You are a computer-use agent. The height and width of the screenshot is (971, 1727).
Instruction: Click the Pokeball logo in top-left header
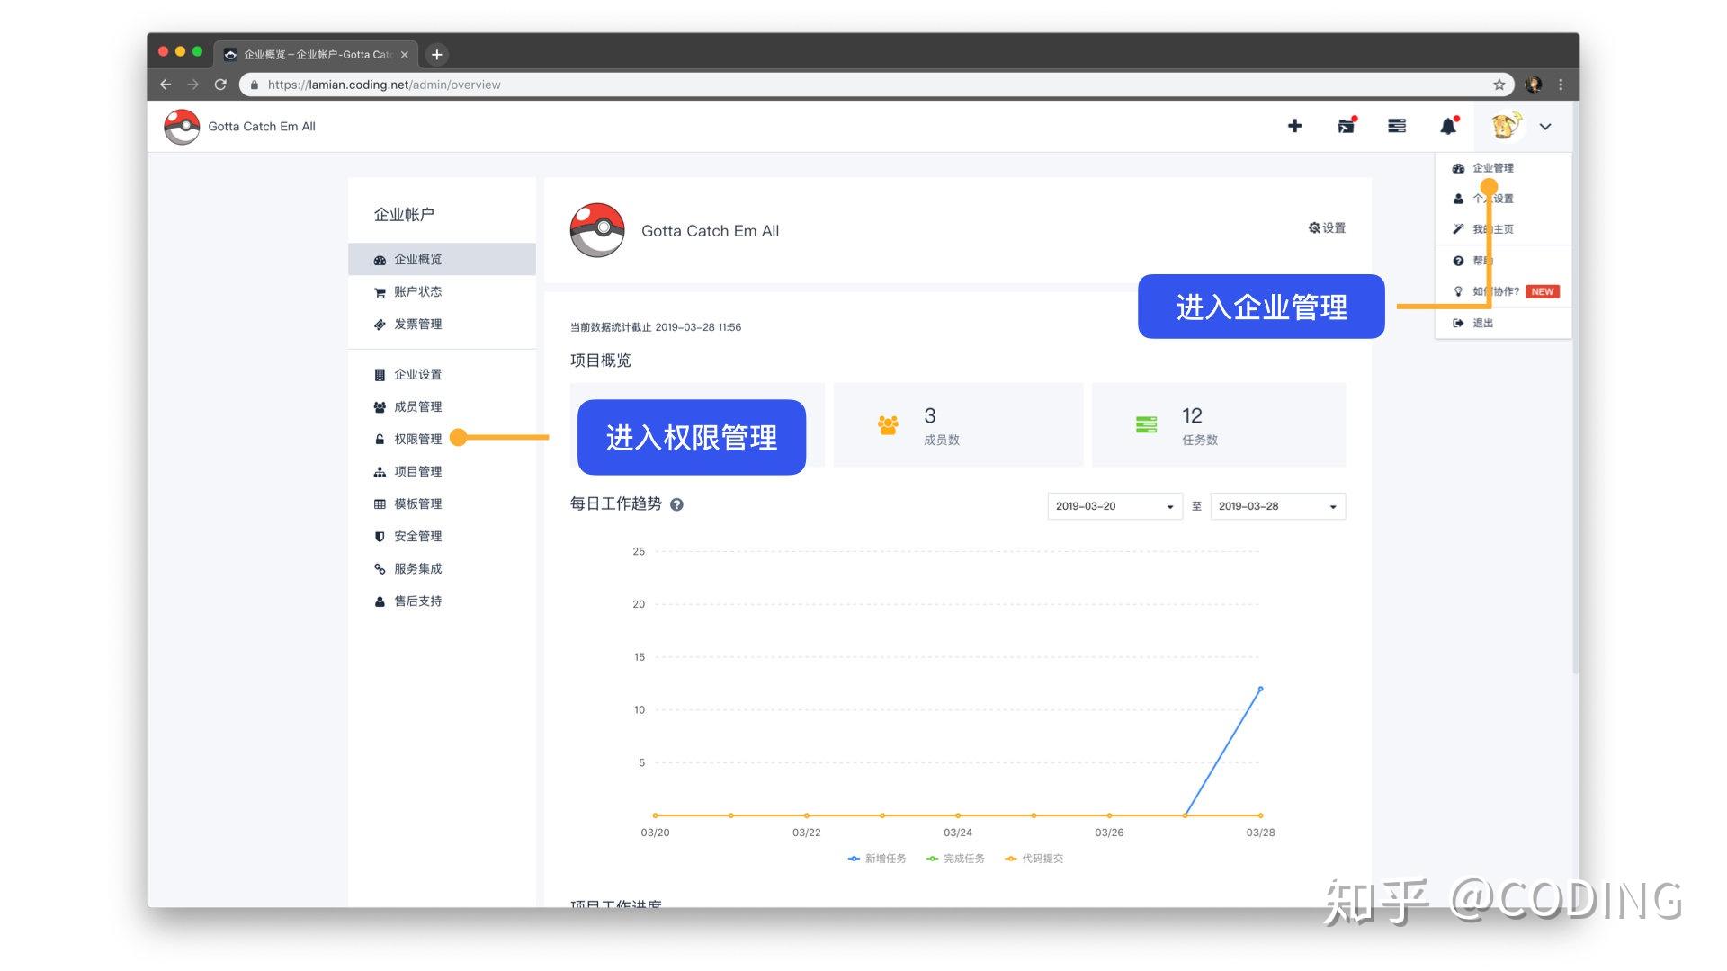(x=182, y=127)
